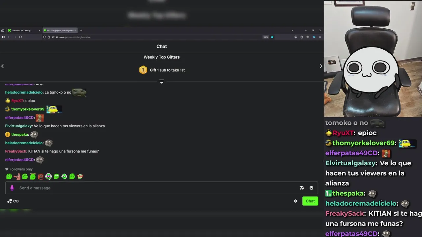
Task: Click the Followers only label
Action: pyautogui.click(x=21, y=169)
